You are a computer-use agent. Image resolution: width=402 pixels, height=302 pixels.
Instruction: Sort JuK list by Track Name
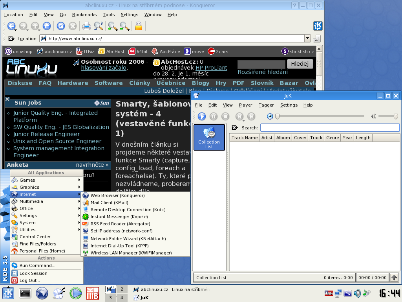245,138
